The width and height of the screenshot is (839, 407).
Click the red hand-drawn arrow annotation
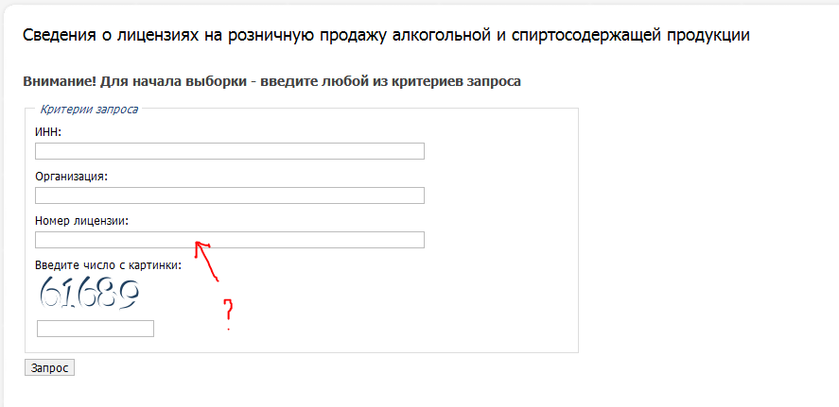(x=207, y=260)
